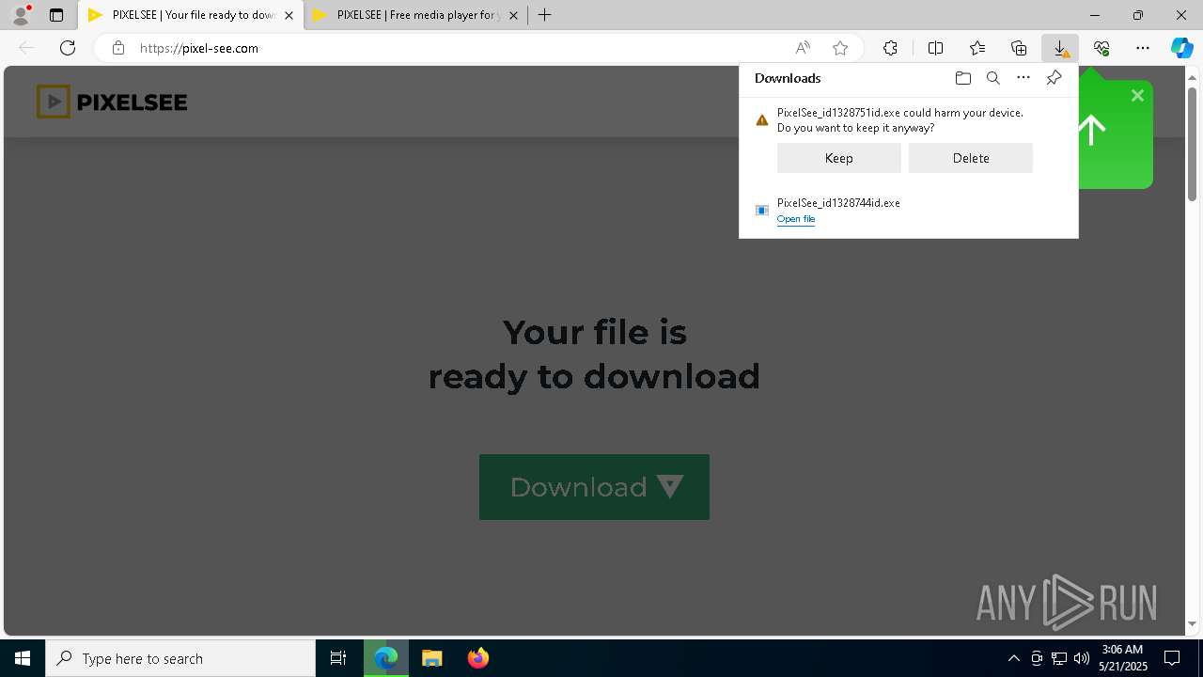
Task: Select the PixelSee_id1328744id.exe download entry
Action: pos(908,211)
